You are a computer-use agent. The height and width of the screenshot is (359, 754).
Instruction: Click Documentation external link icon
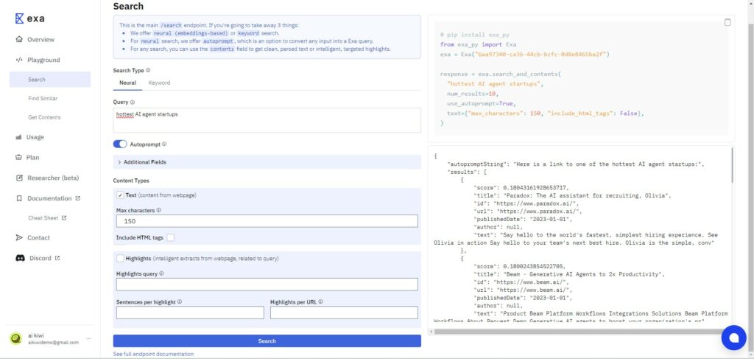coord(78,198)
